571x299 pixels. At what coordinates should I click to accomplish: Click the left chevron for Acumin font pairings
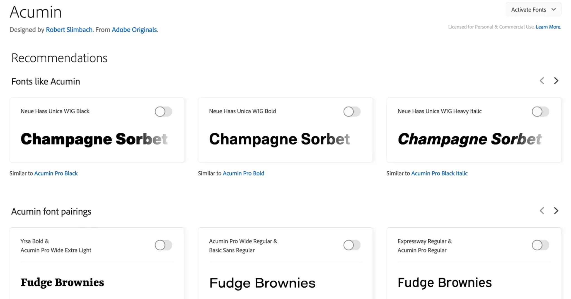point(542,211)
